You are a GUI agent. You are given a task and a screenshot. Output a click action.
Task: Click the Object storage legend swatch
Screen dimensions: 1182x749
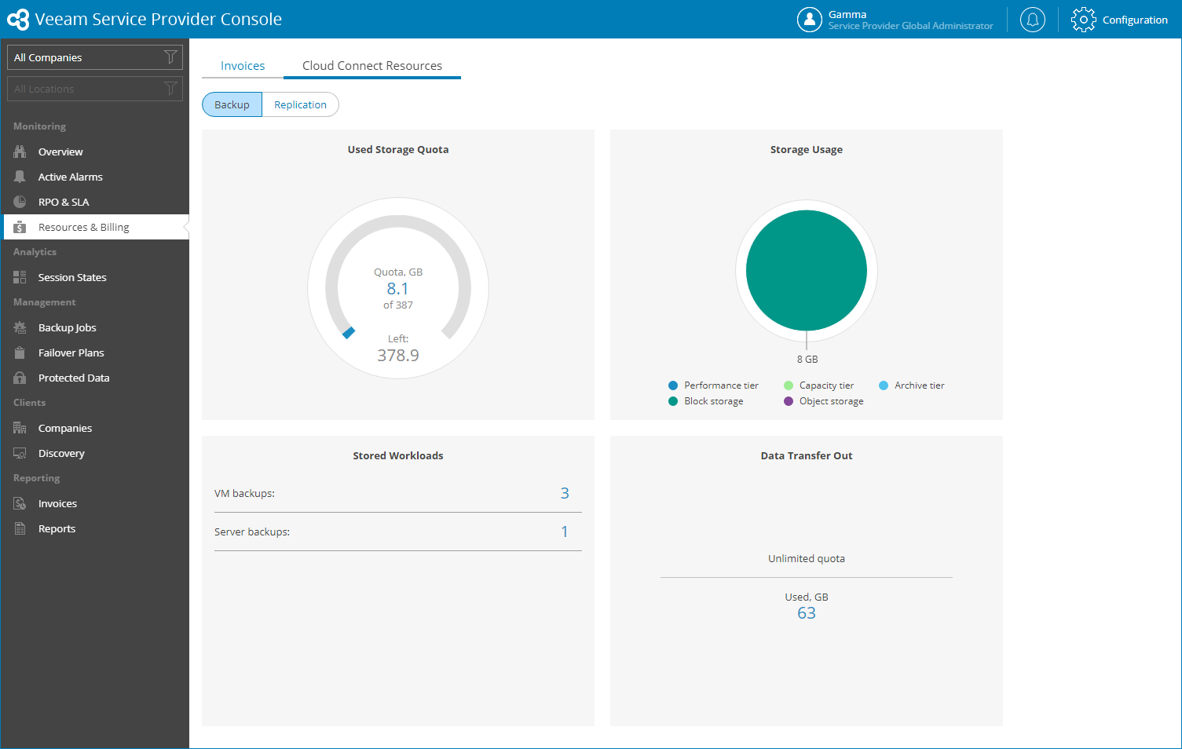(x=789, y=401)
